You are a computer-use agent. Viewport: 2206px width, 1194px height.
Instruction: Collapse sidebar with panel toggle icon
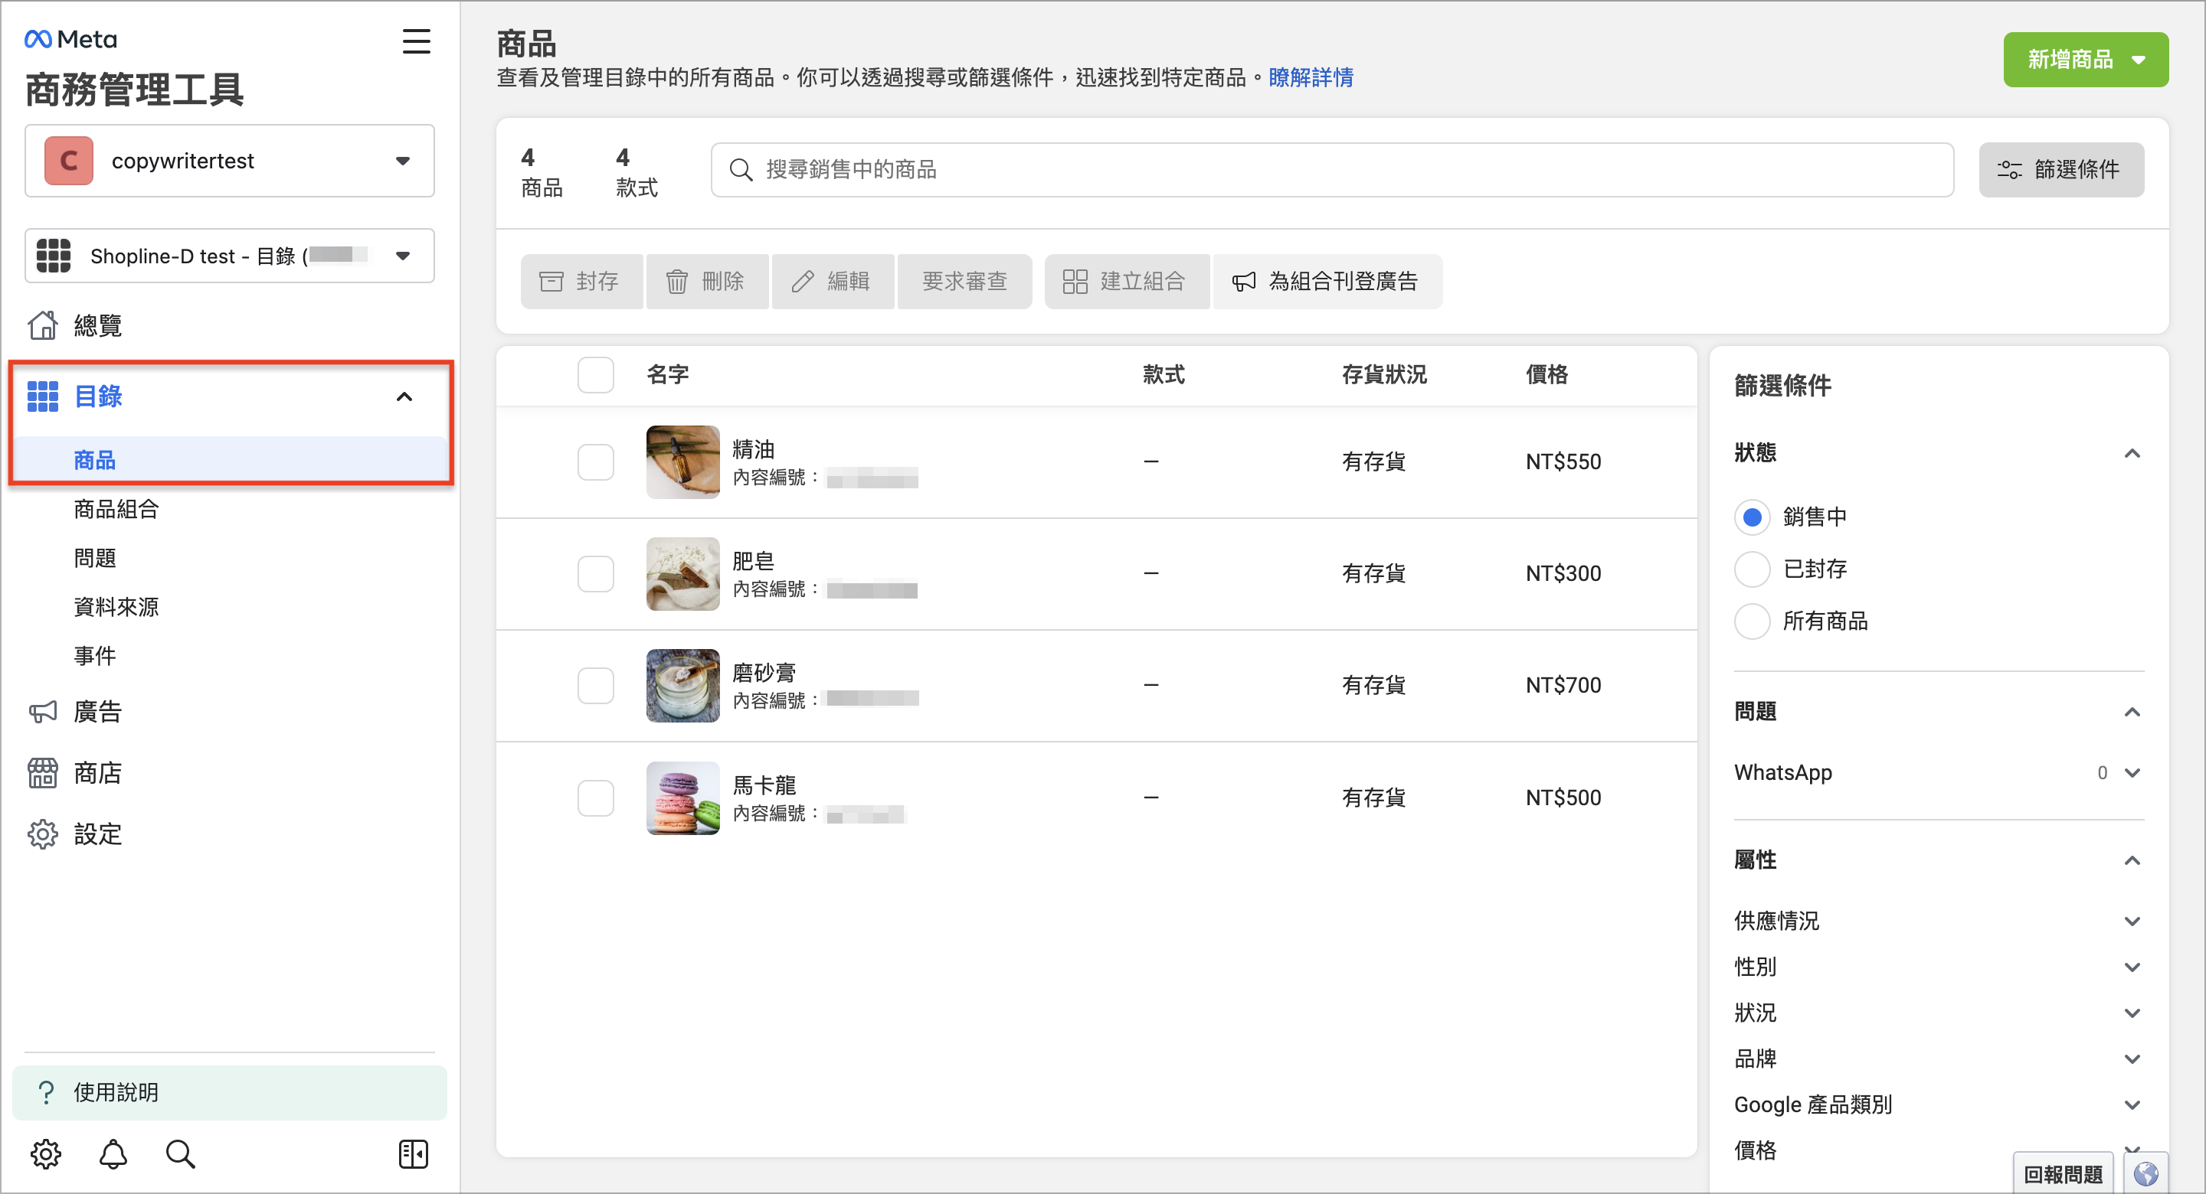(414, 1153)
